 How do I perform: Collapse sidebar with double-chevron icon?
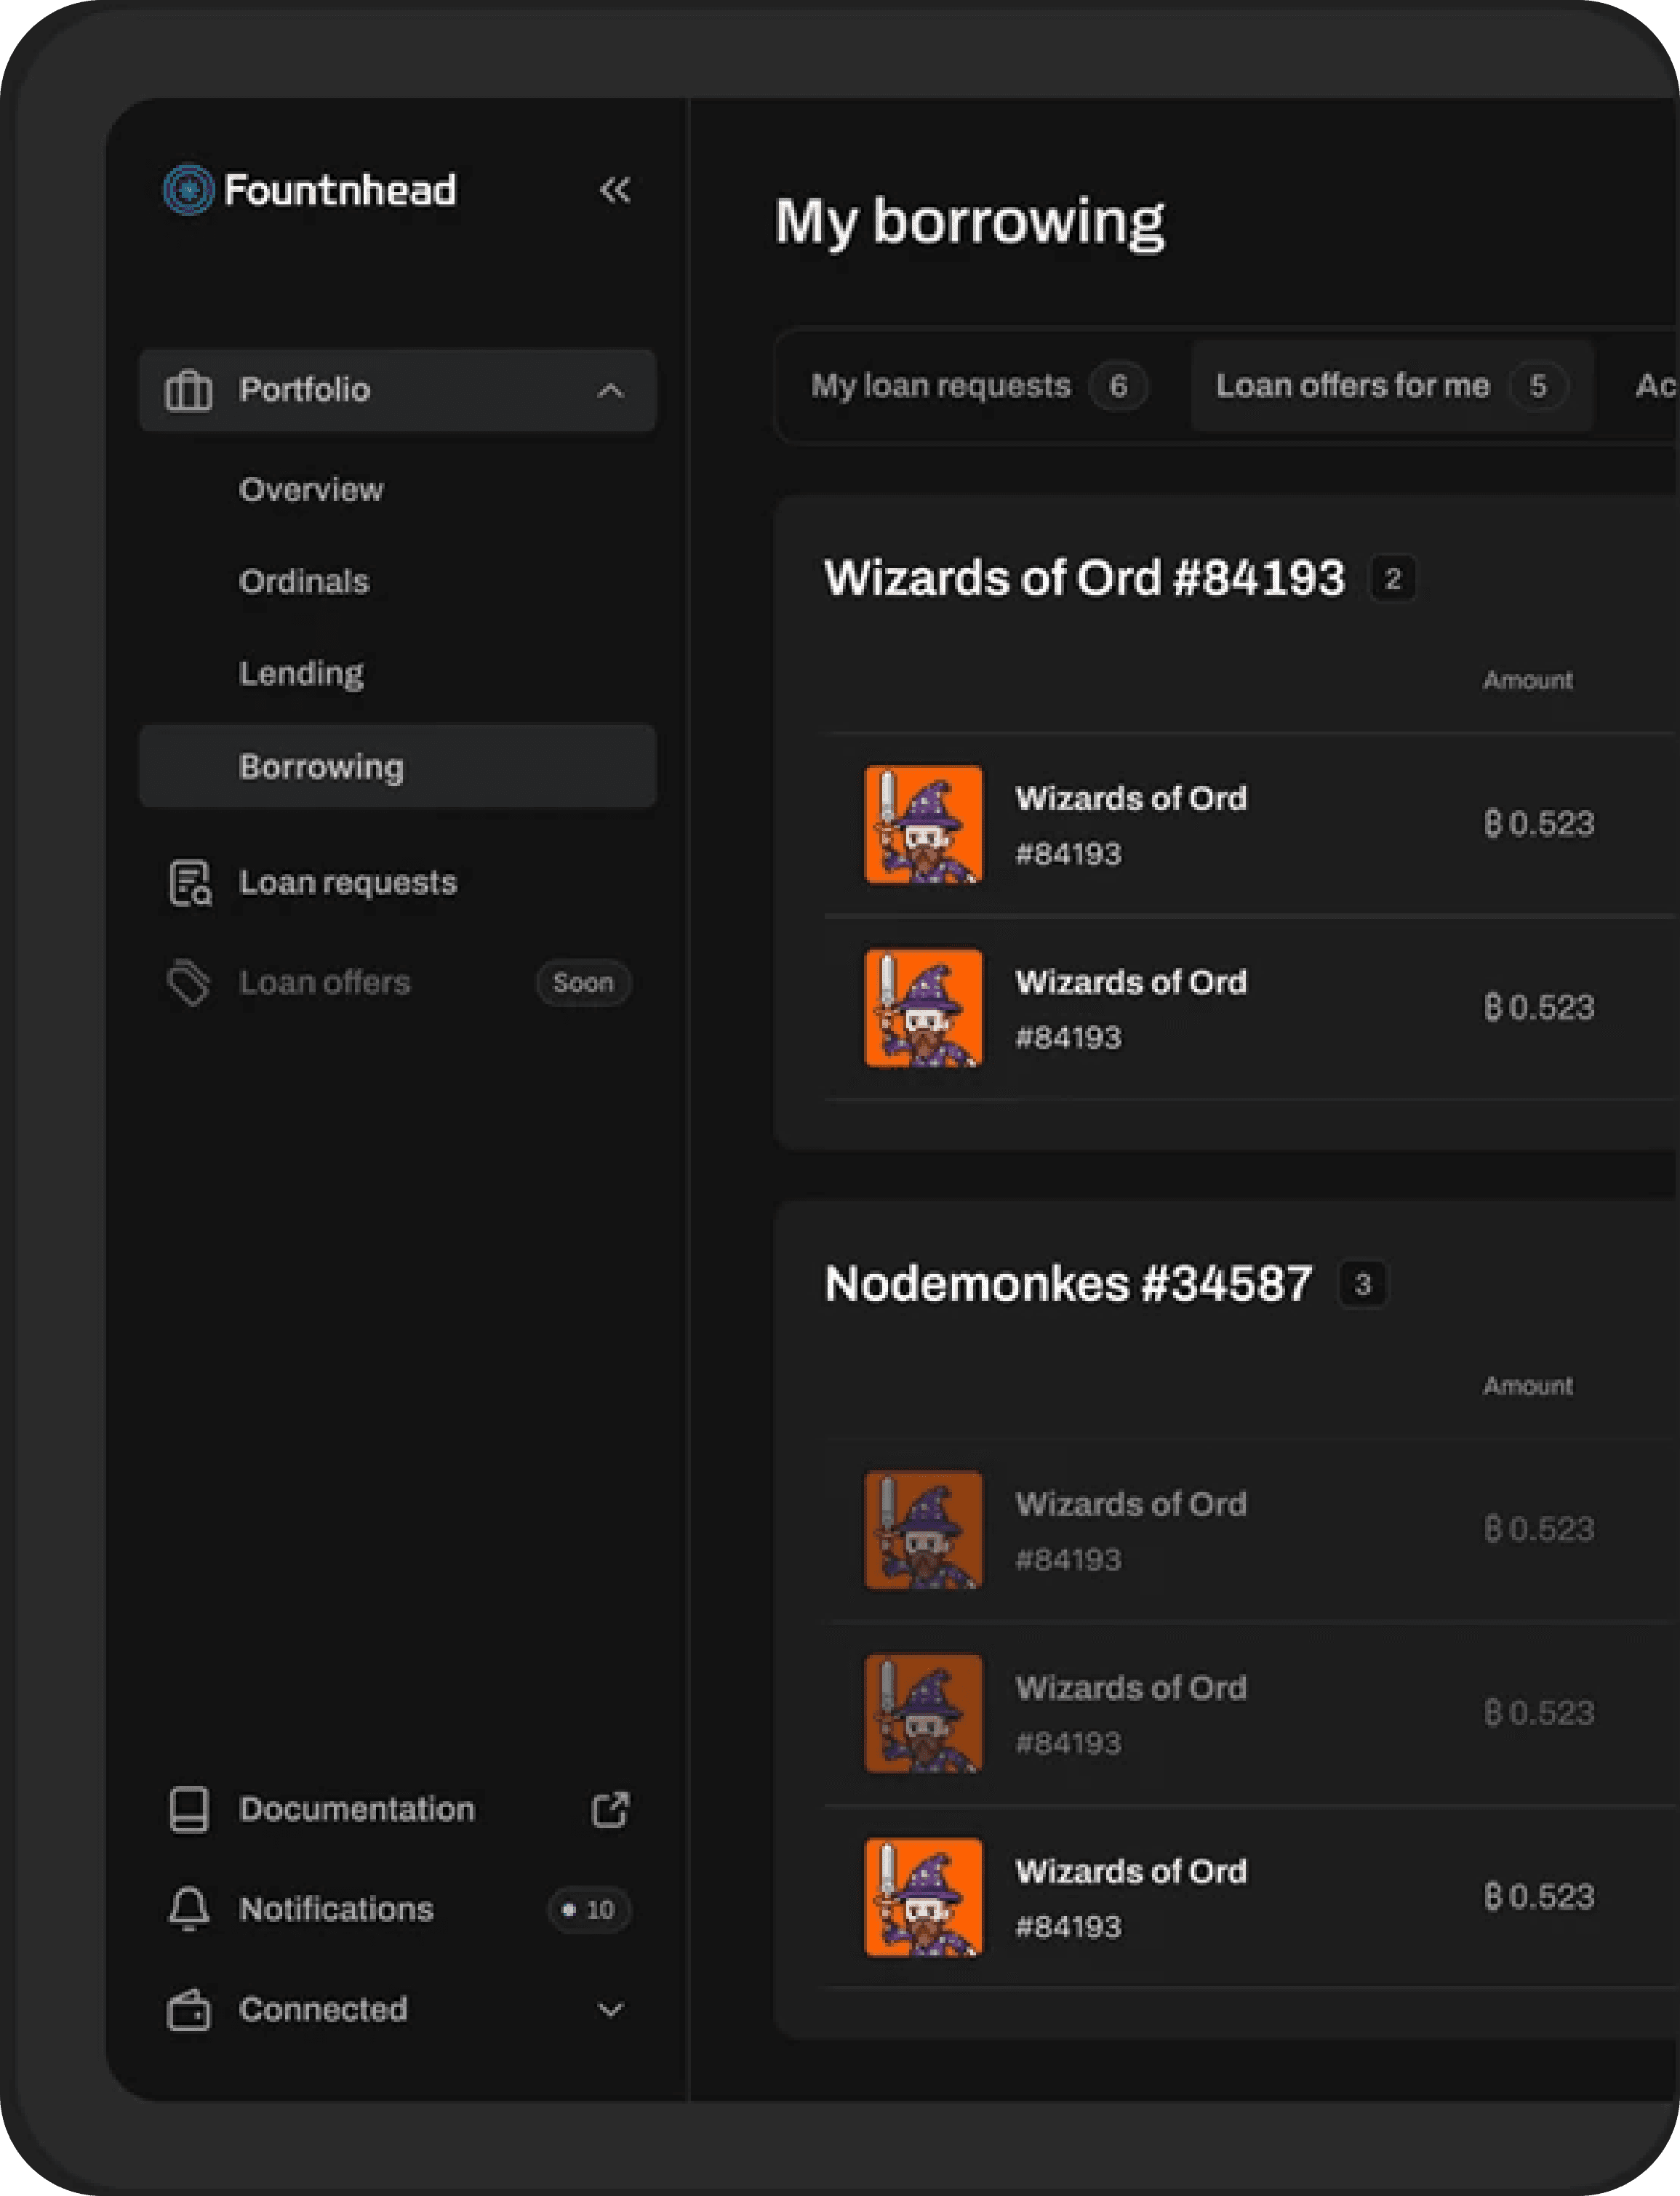615,189
